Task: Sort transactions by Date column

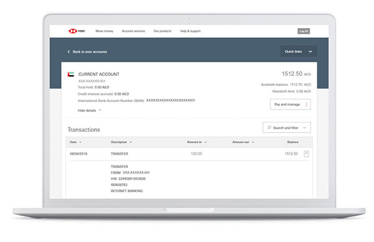Action: [x=75, y=142]
